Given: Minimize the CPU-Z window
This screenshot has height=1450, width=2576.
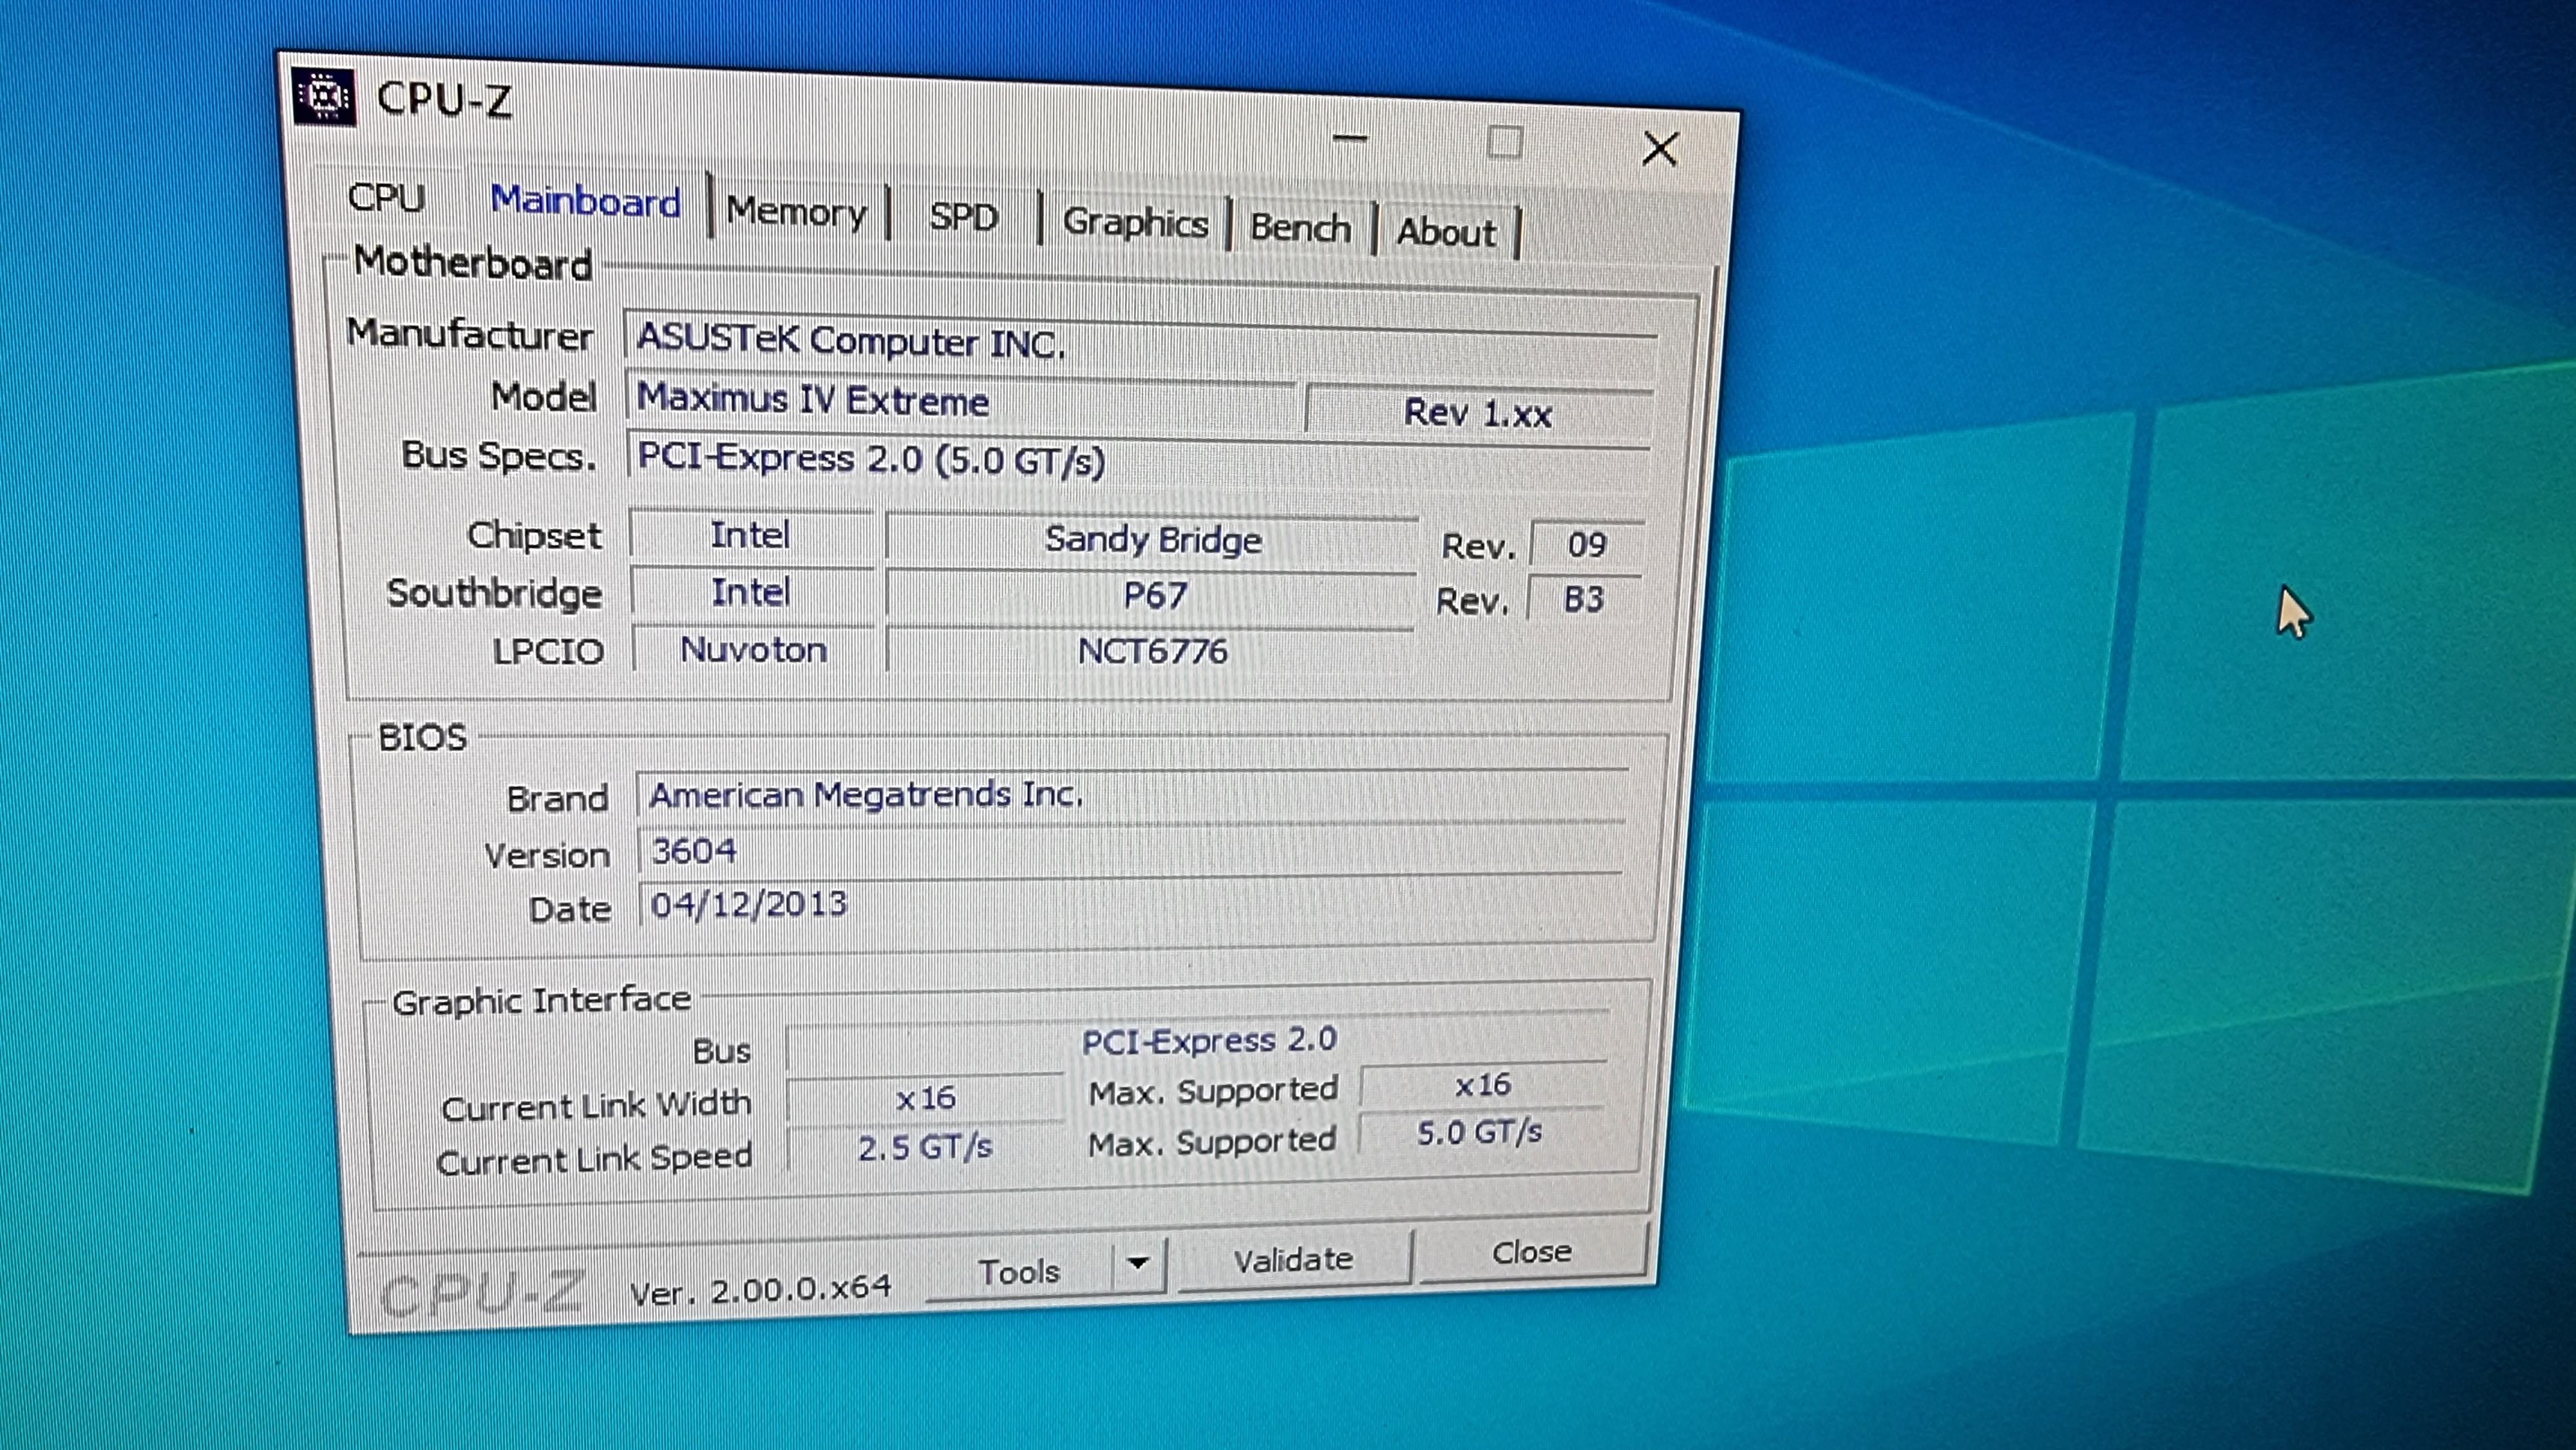Looking at the screenshot, I should [1350, 138].
